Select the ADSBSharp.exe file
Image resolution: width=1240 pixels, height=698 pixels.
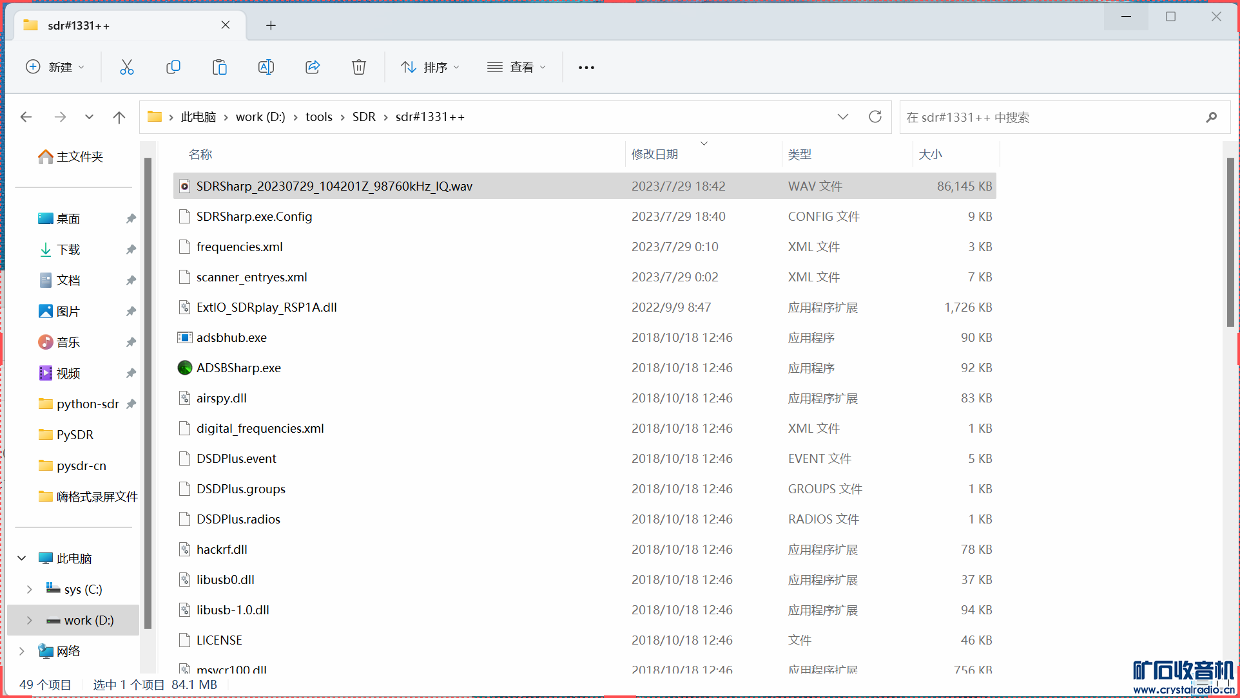[x=238, y=368]
